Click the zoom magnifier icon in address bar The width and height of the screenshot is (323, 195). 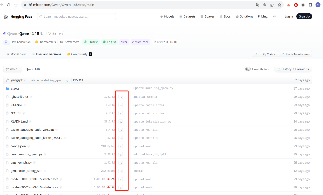click(x=265, y=5)
